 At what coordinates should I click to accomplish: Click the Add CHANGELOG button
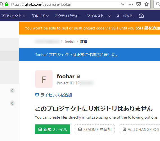140,129
